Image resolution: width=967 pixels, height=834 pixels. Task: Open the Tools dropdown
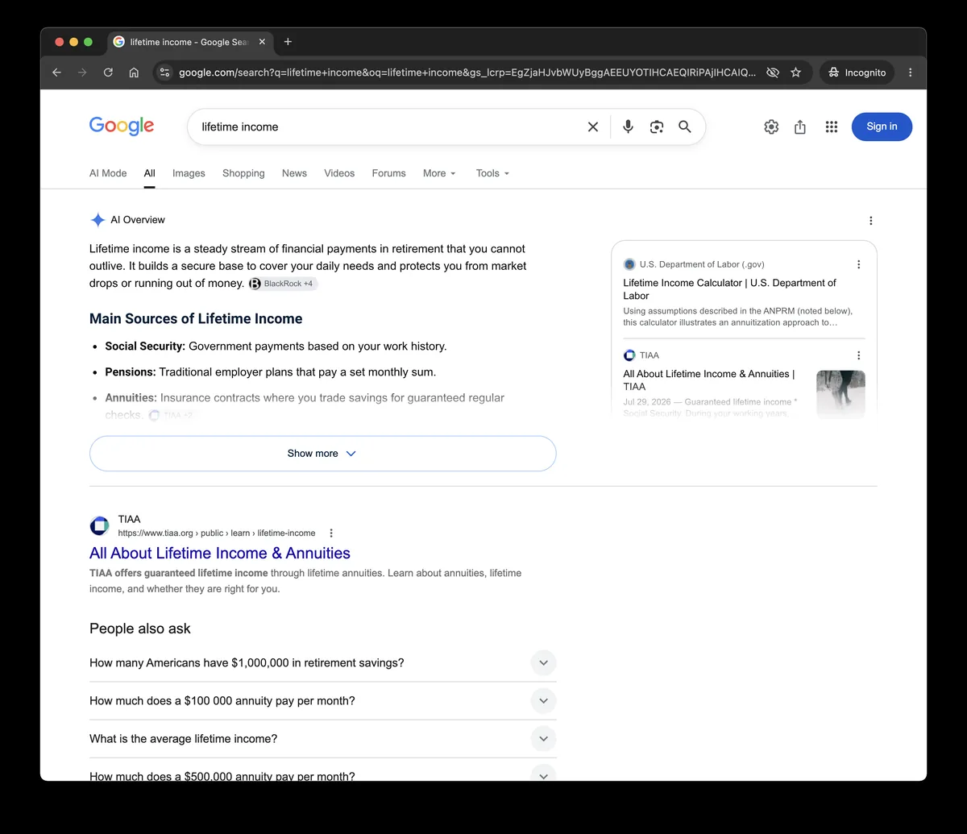(492, 173)
